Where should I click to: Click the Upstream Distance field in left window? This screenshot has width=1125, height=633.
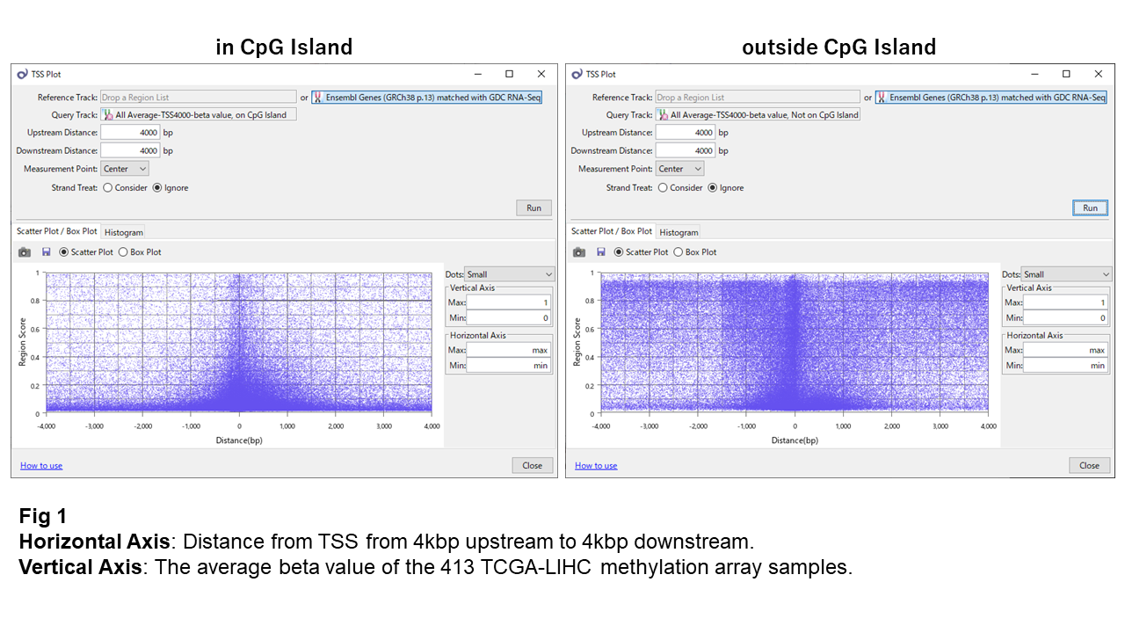click(130, 133)
